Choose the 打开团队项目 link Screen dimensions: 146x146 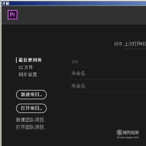point(31,127)
